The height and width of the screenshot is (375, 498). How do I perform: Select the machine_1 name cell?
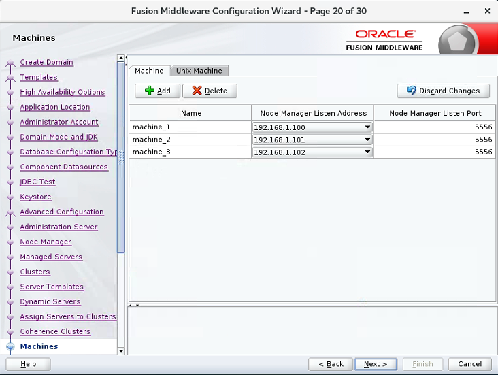190,127
